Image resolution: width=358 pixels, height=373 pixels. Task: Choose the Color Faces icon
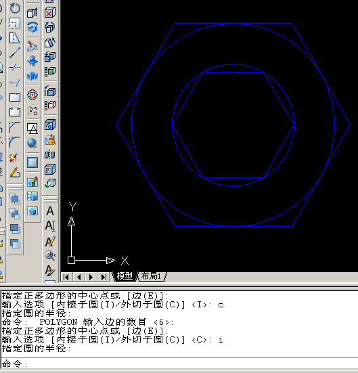49,71
